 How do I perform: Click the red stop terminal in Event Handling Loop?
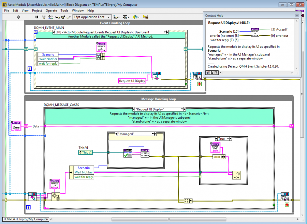pos(199,84)
